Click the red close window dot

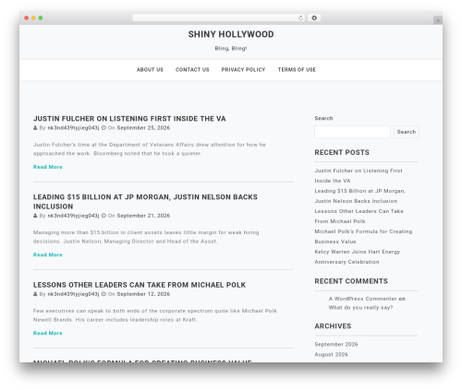(27, 18)
